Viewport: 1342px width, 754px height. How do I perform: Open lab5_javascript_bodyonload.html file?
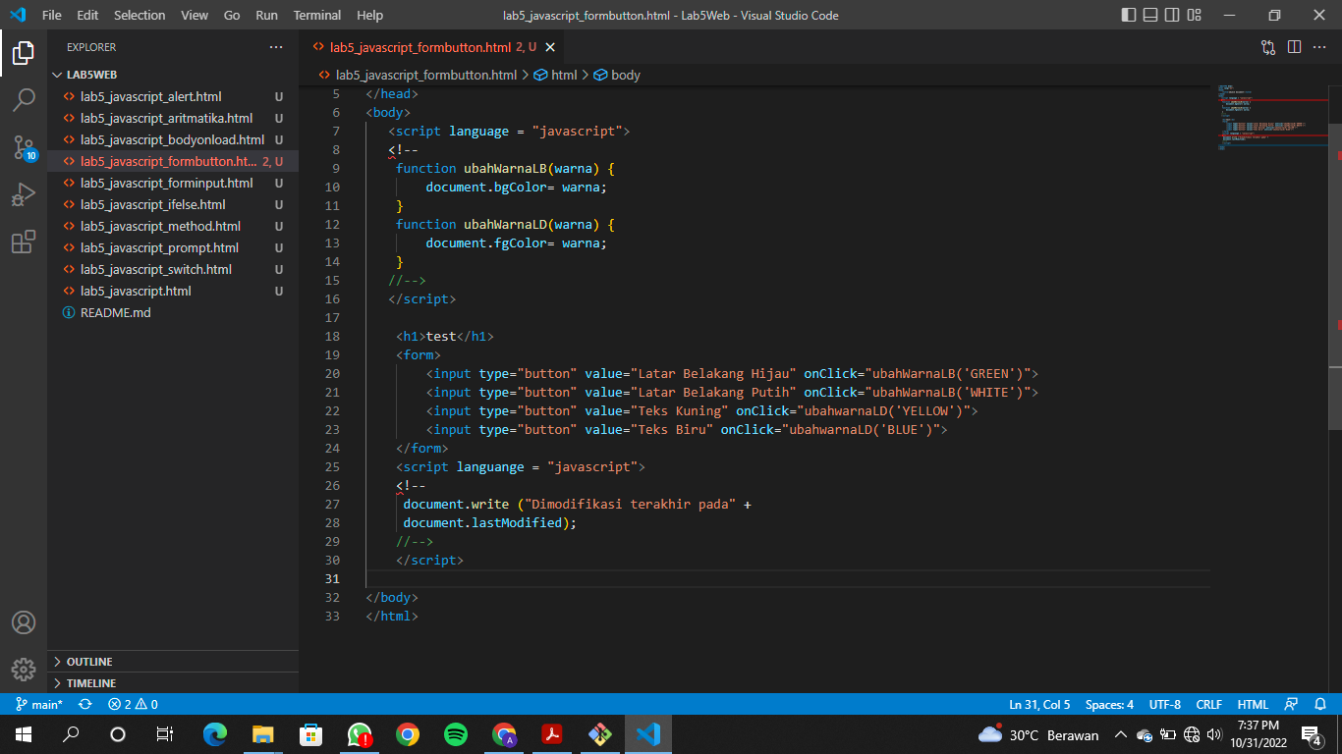click(173, 139)
